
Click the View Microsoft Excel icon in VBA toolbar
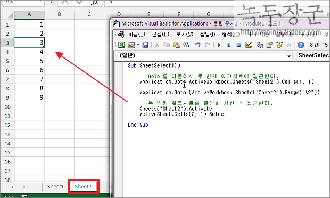pos(121,45)
